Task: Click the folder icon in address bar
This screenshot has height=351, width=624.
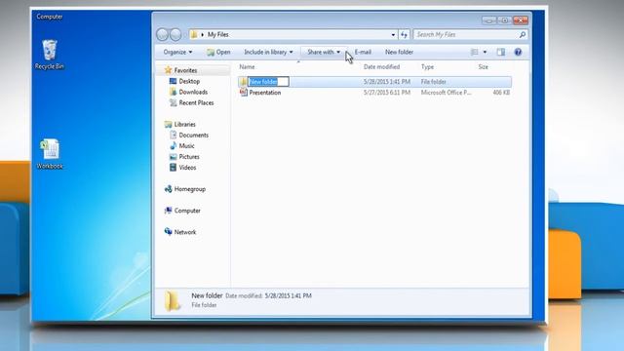Action: (194, 35)
